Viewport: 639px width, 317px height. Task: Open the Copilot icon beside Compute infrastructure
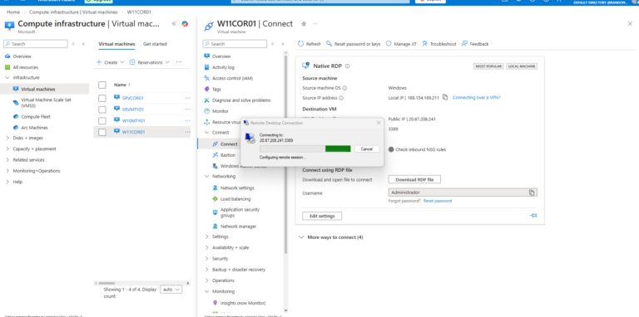185,24
